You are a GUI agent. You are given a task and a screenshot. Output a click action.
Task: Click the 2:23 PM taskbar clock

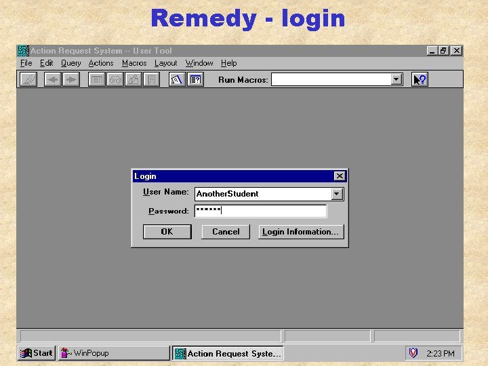tap(441, 353)
